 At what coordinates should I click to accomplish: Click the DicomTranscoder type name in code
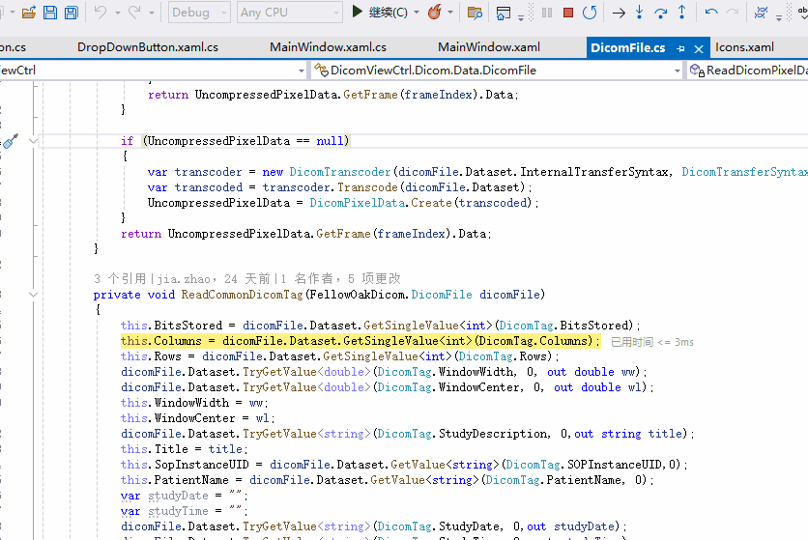click(x=340, y=172)
